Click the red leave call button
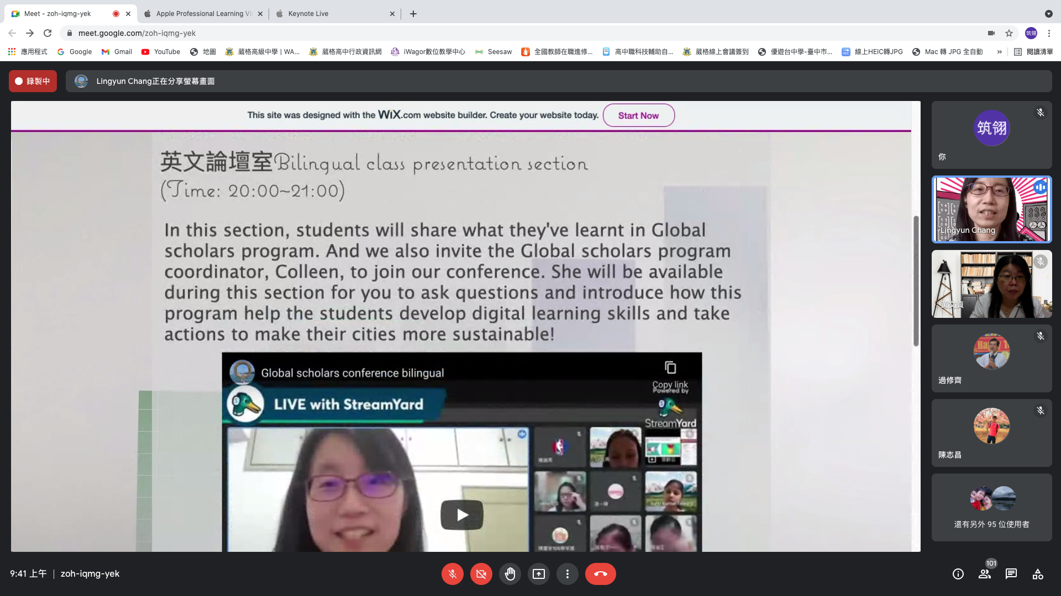This screenshot has width=1061, height=596. 600,574
